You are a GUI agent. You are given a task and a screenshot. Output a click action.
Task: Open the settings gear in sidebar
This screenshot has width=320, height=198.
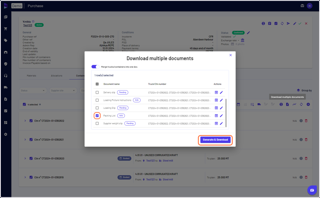[x=6, y=134]
